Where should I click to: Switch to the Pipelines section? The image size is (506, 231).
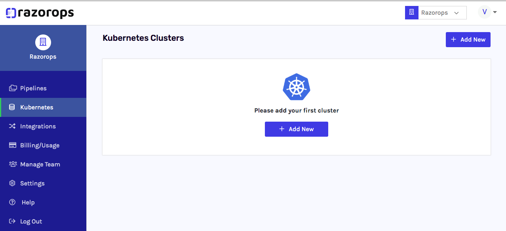click(x=34, y=88)
